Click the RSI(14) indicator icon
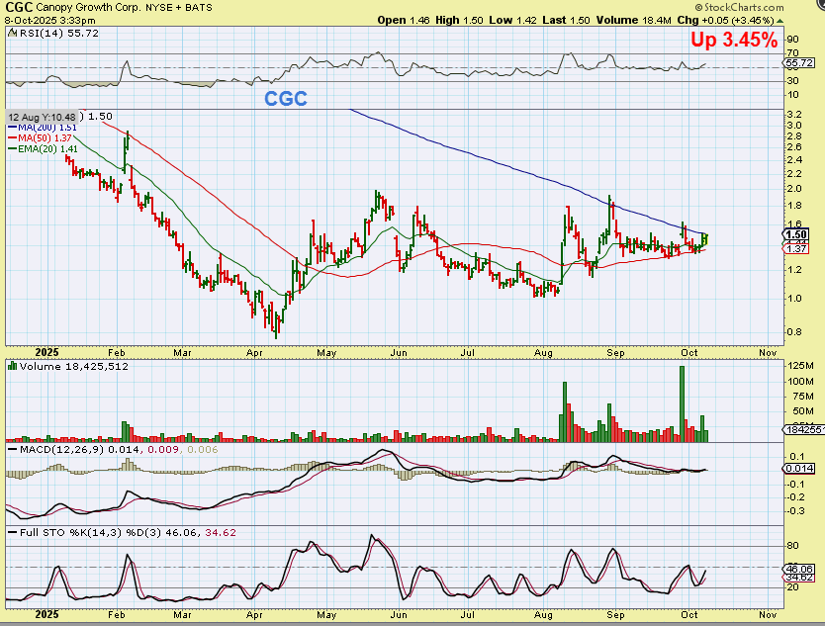The width and height of the screenshot is (825, 626). pyautogui.click(x=10, y=33)
